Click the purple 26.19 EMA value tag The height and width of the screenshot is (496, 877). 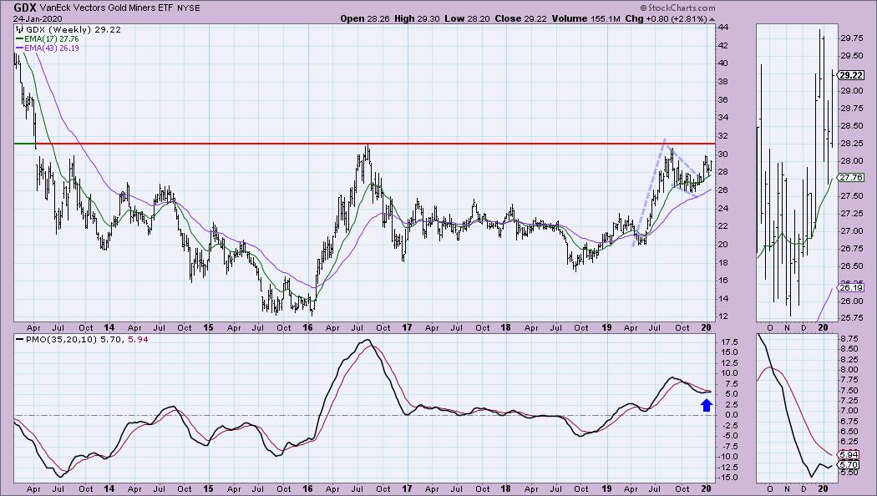pyautogui.click(x=852, y=287)
